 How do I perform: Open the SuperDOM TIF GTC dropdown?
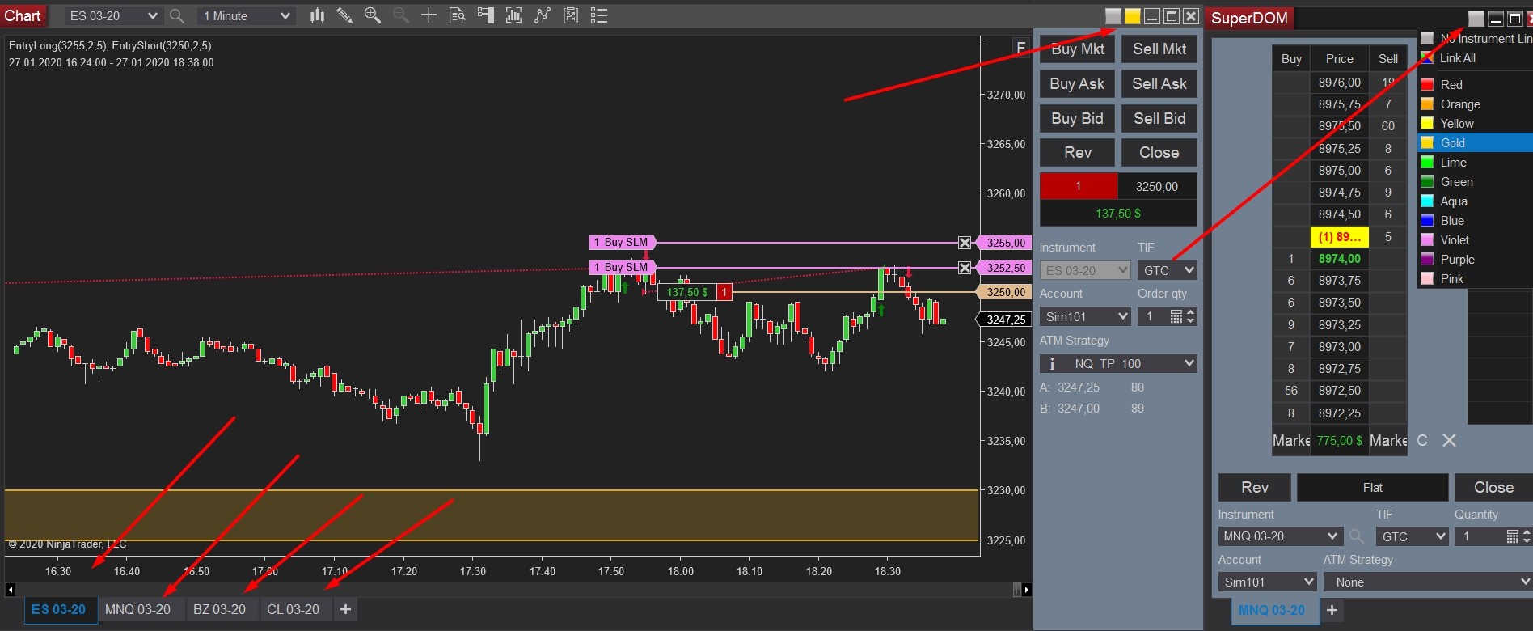pyautogui.click(x=1413, y=536)
